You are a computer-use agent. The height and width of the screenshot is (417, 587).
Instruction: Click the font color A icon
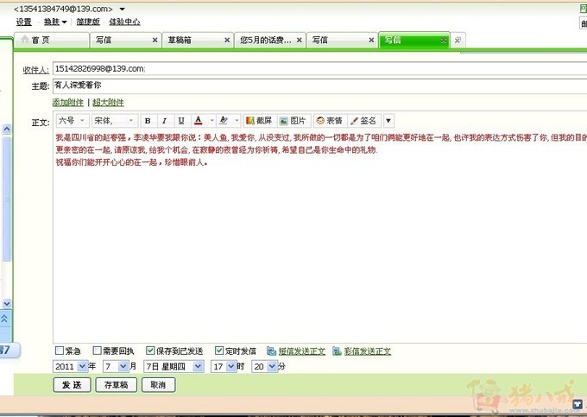pyautogui.click(x=199, y=121)
